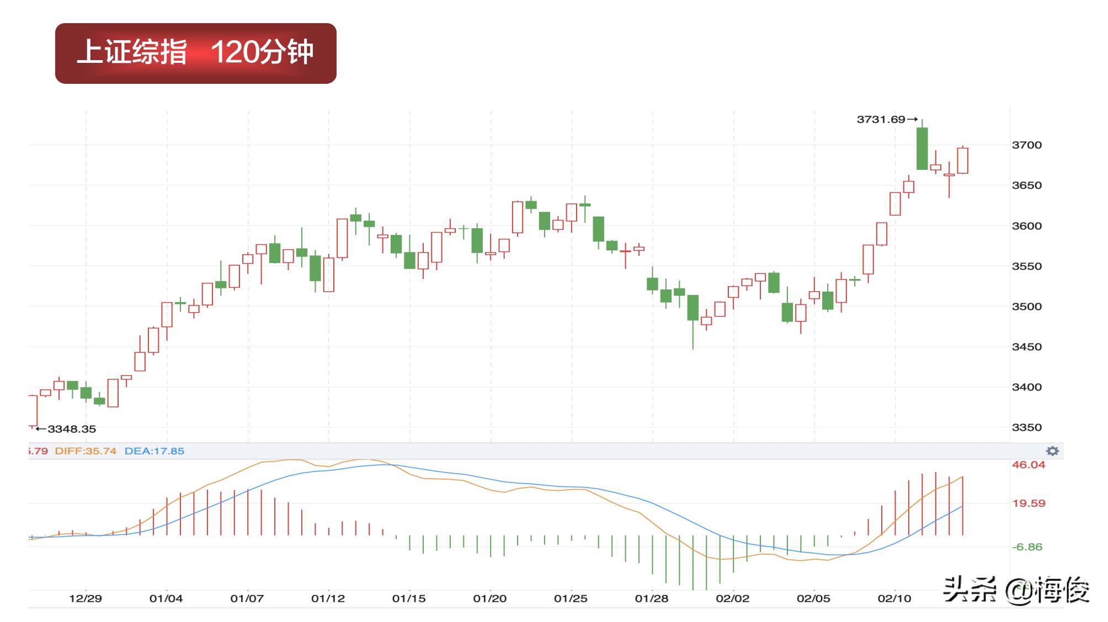
Task: Click the DIFF:35.74 indicator label
Action: coord(86,451)
